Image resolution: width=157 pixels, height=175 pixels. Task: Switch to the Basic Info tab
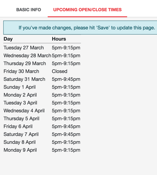28,10
